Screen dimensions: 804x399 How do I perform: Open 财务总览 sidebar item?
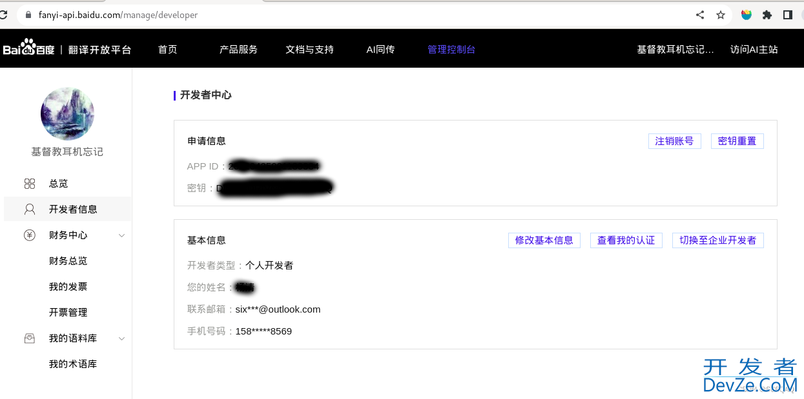tap(67, 261)
